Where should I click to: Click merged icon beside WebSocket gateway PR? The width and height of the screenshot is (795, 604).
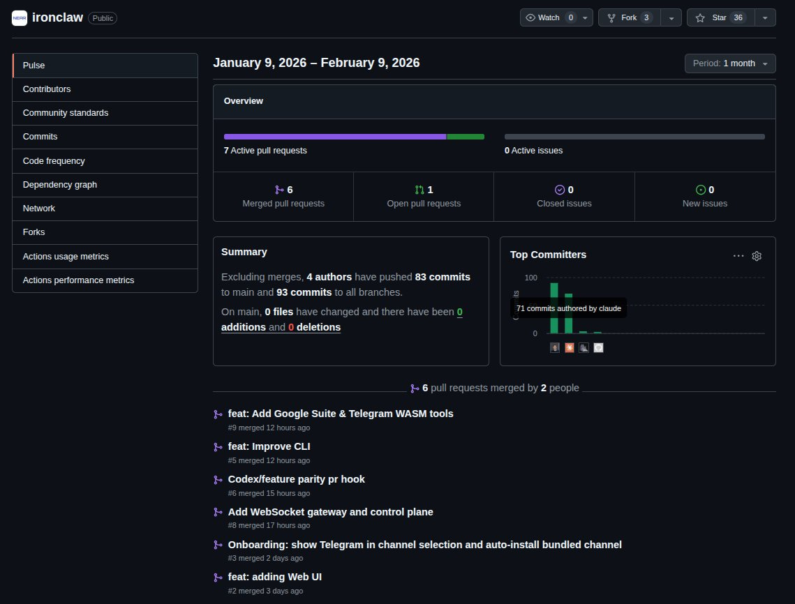(218, 513)
